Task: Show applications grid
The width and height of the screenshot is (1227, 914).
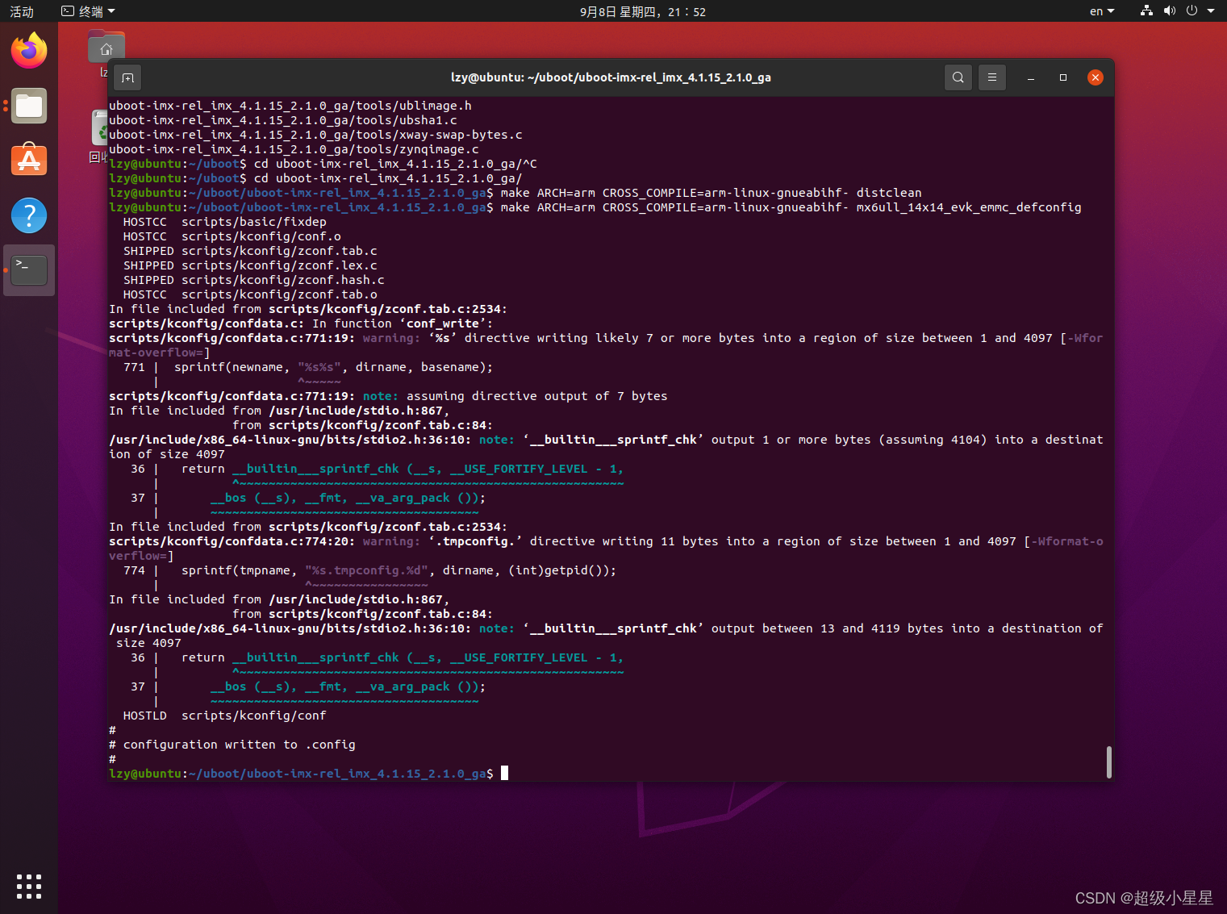Action: 29,886
